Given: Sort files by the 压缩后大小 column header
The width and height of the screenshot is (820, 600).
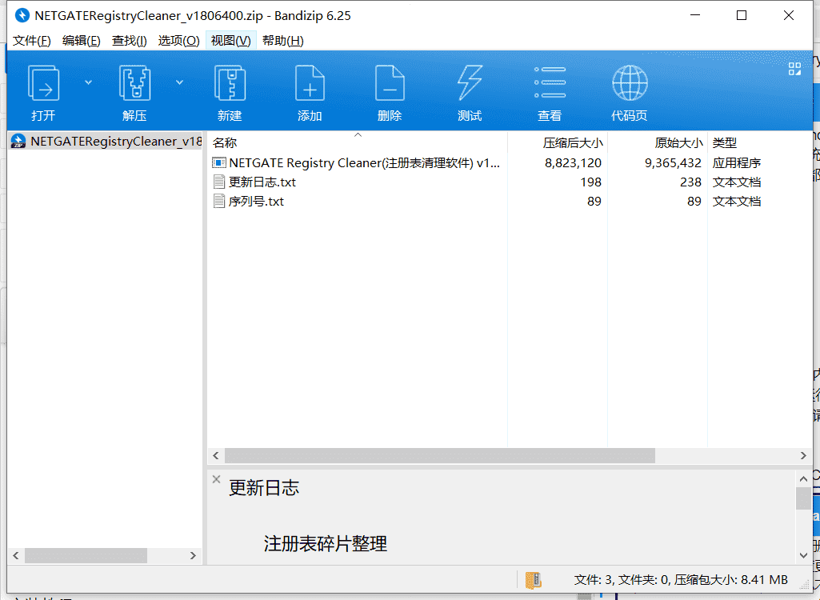Looking at the screenshot, I should tap(558, 142).
